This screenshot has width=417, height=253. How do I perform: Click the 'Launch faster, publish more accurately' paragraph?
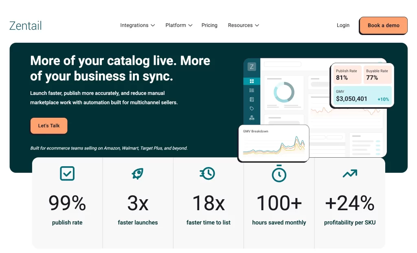[104, 98]
